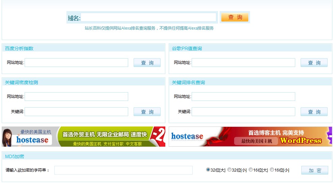Select the 16位[小] radio option
The image size is (333, 183).
272,170
